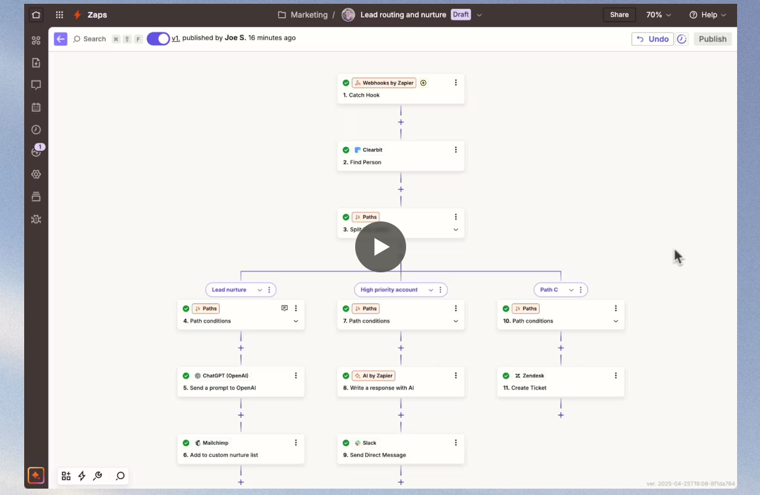Screen dimensions: 760x495
Task: Open the 70% zoom dropdown
Action: point(658,15)
